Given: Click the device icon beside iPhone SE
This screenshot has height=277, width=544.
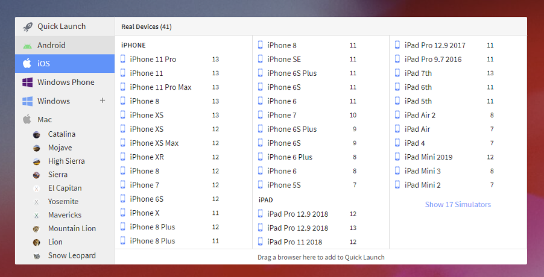Looking at the screenshot, I should [x=260, y=59].
